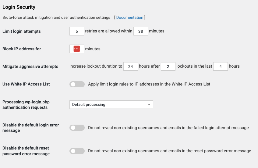Image resolution: width=258 pixels, height=168 pixels.
Task: Click the Processing wp-login.php authentication requests label
Action: [x=26, y=105]
